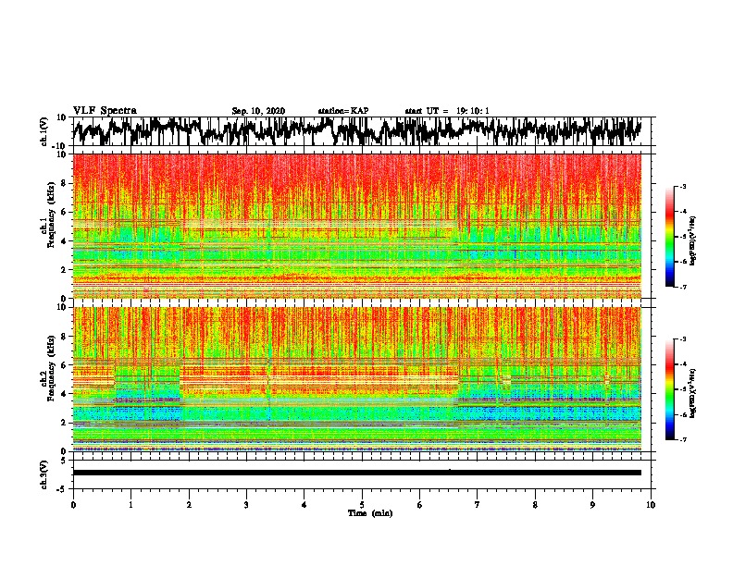Click the "1" tick on the time axis

[x=130, y=505]
